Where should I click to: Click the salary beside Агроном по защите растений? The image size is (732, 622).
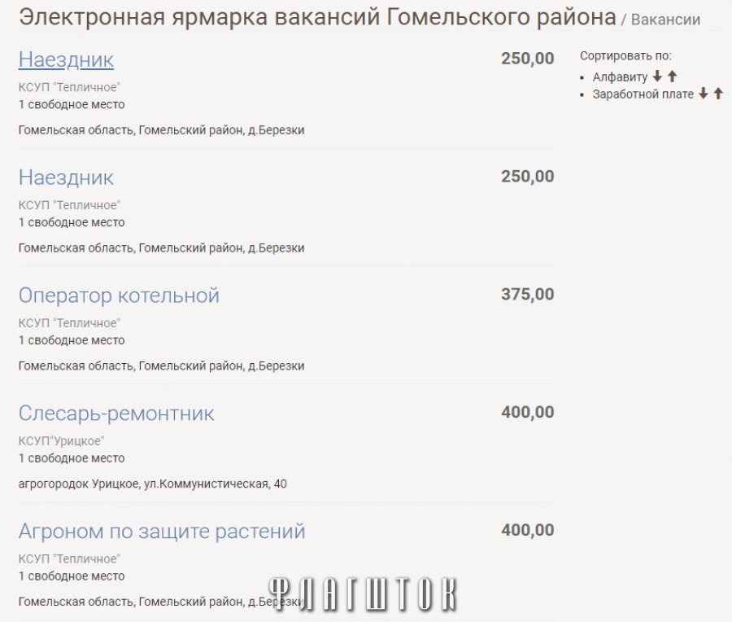pos(527,530)
